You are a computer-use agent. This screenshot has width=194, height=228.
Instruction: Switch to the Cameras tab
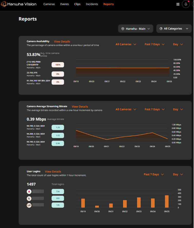pos(49,4)
